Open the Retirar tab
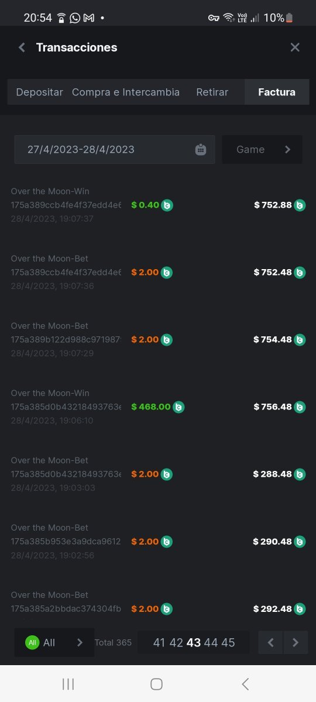 (212, 92)
